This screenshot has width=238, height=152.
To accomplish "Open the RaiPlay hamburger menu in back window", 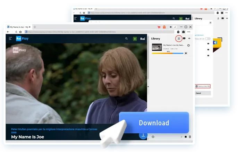I will [75, 18].
